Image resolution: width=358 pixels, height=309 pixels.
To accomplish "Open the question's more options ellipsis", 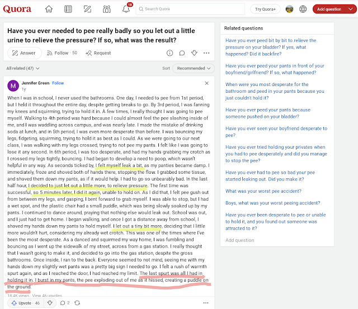I will click(x=206, y=53).
